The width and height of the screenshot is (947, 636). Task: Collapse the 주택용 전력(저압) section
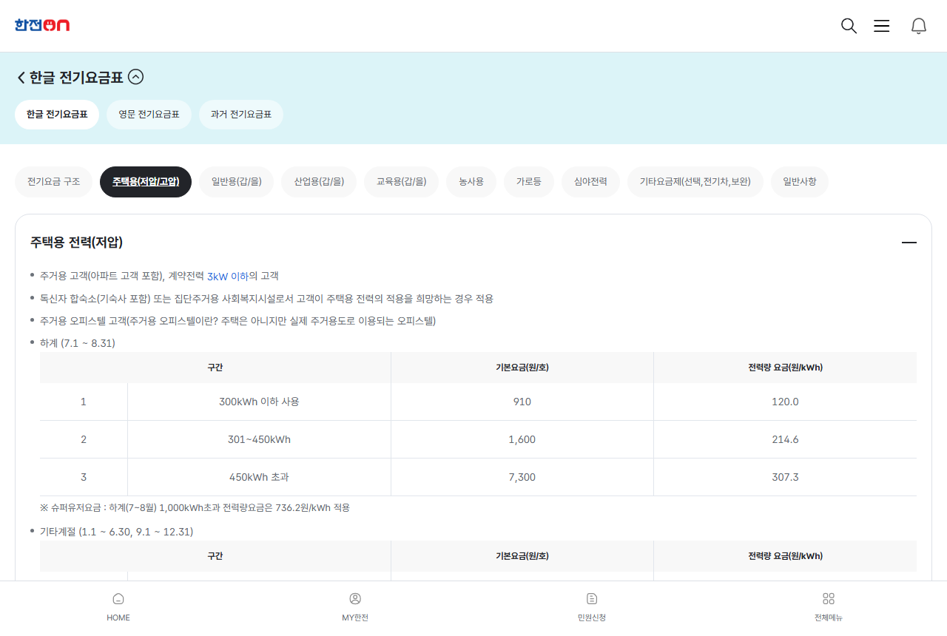click(x=909, y=243)
